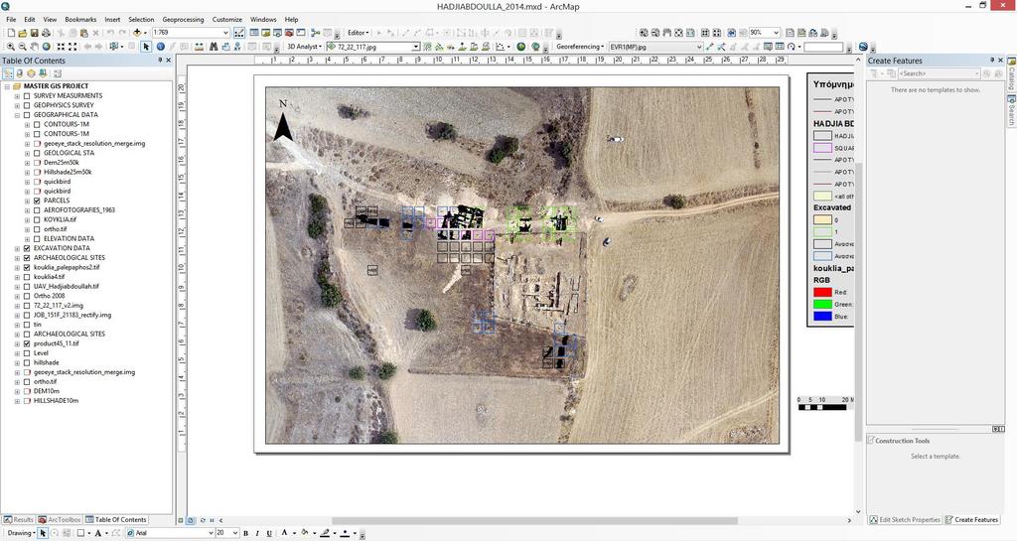
Task: Select the Zoom Out tool
Action: (x=22, y=47)
